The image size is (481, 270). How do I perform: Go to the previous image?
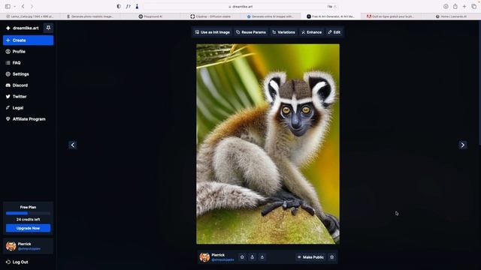(73, 145)
